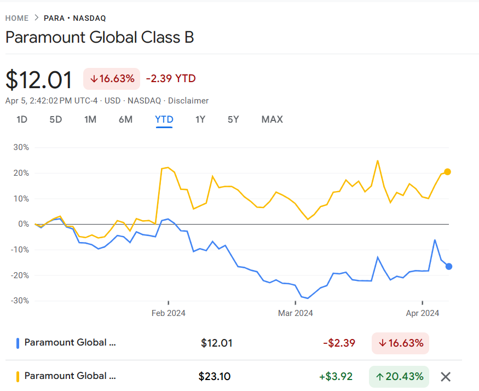Click the large $12.01 price

point(39,79)
